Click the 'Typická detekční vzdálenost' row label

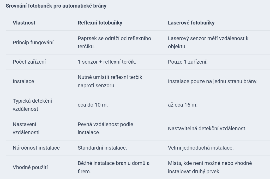coord(32,105)
